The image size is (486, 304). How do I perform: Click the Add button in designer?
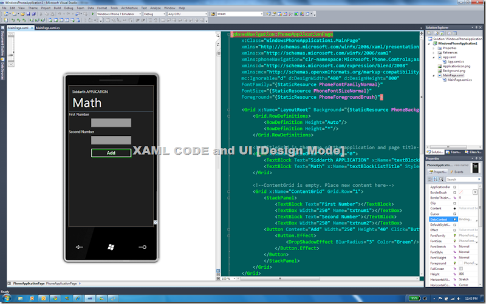(111, 153)
